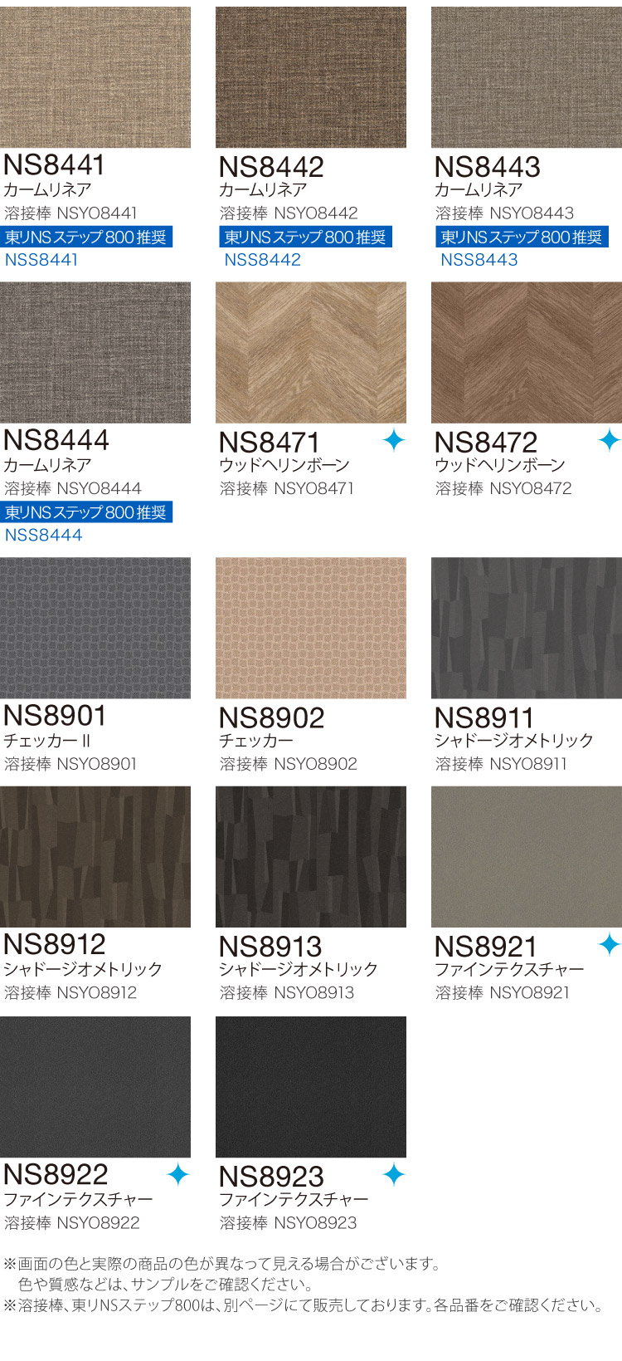Image resolution: width=622 pixels, height=1361 pixels.
Task: Select the NS8442 brown linen swatch
Action: 311,77
